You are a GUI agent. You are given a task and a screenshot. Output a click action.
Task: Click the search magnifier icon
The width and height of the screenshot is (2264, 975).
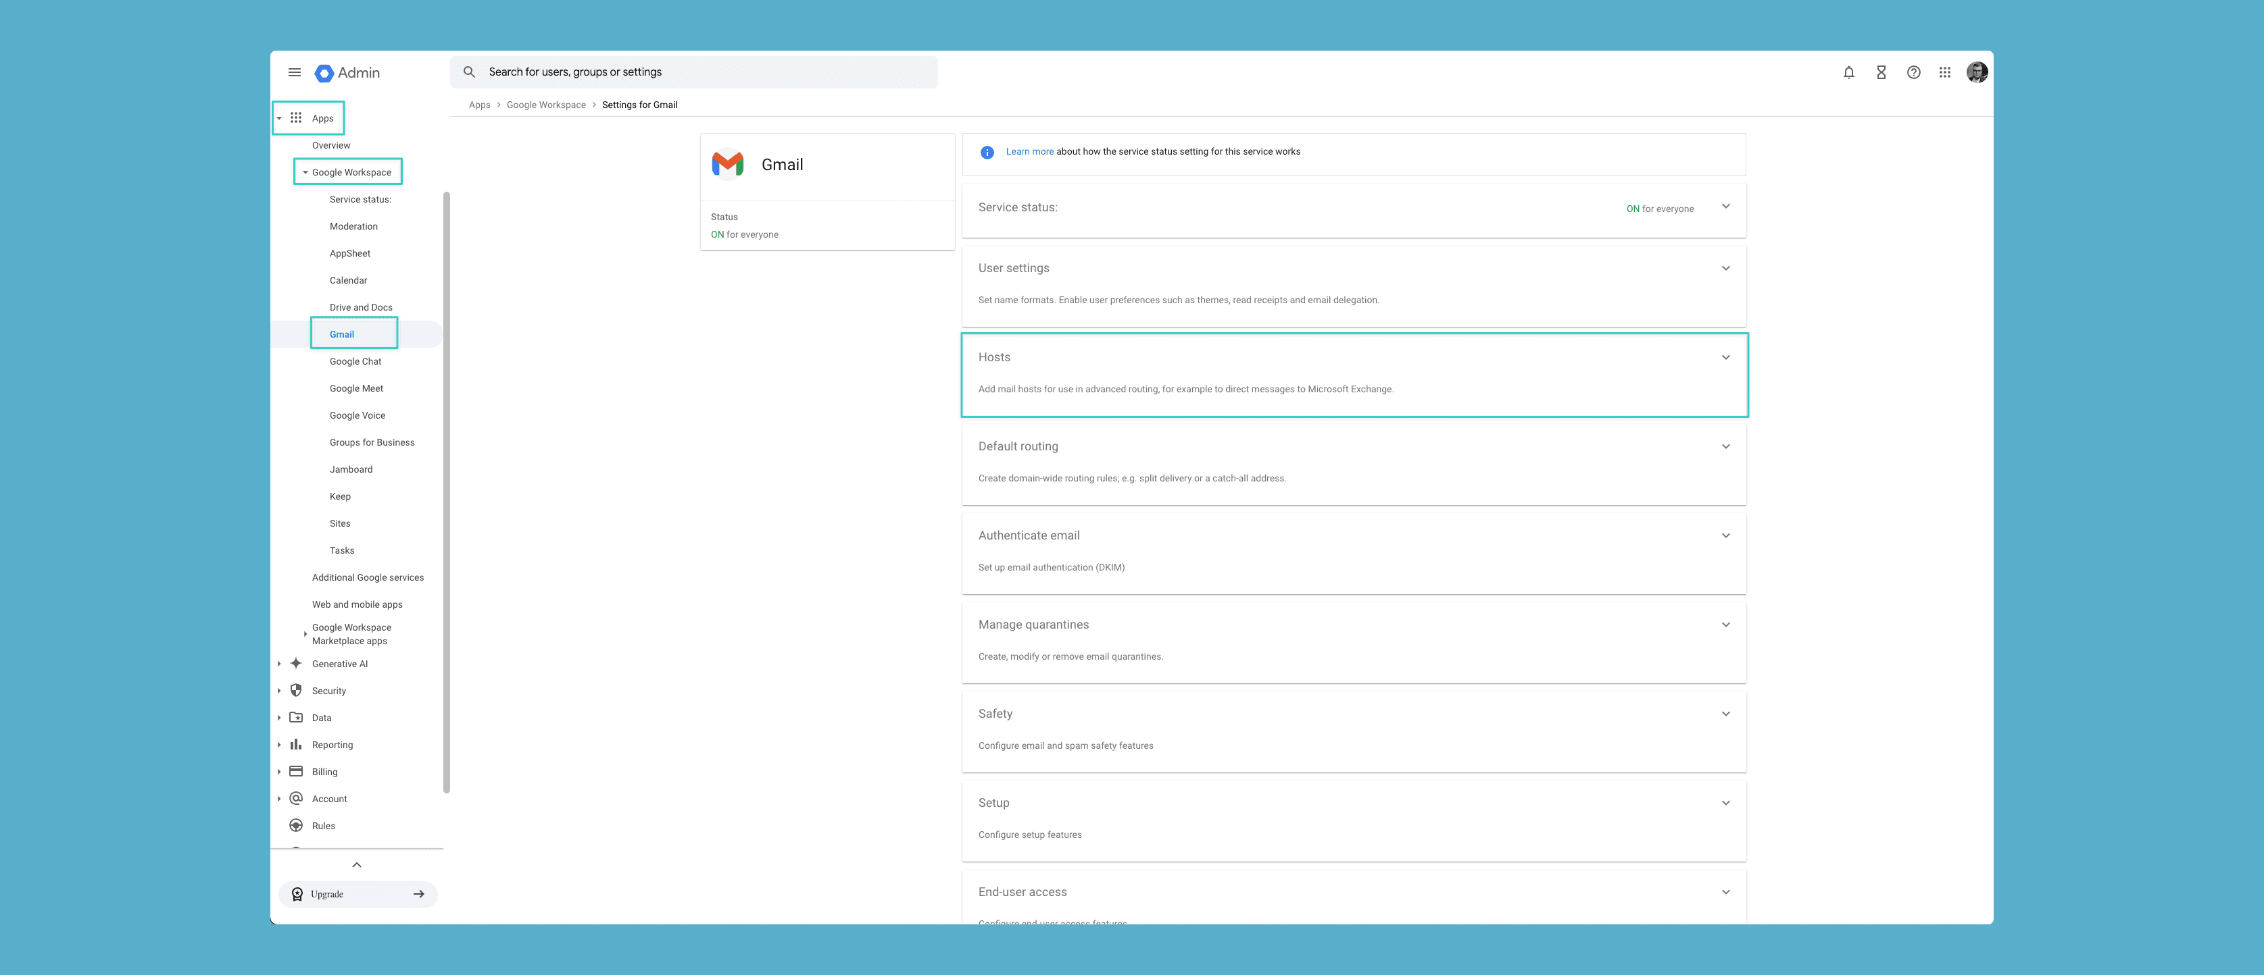pos(469,72)
